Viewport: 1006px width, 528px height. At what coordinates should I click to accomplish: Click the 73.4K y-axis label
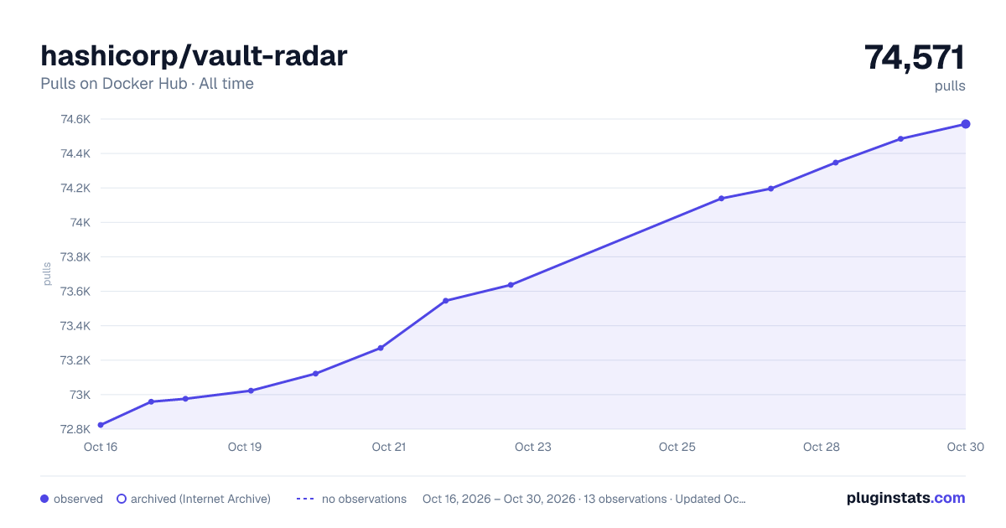tap(75, 325)
